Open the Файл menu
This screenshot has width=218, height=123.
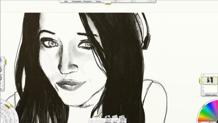tap(66, 1)
